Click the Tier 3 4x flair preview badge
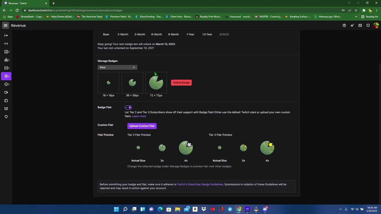The width and height of the screenshot is (381, 214). pos(267,148)
